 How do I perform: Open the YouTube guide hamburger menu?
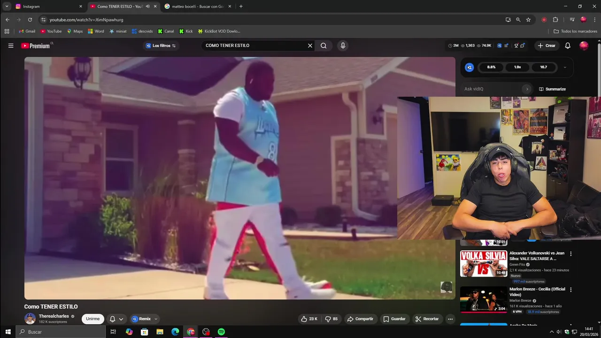pyautogui.click(x=11, y=46)
